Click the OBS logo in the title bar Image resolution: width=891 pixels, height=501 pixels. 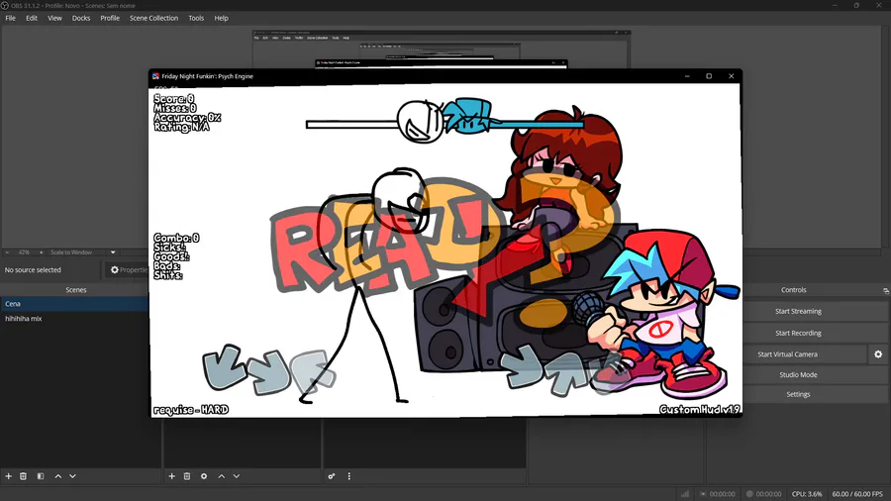[x=5, y=5]
